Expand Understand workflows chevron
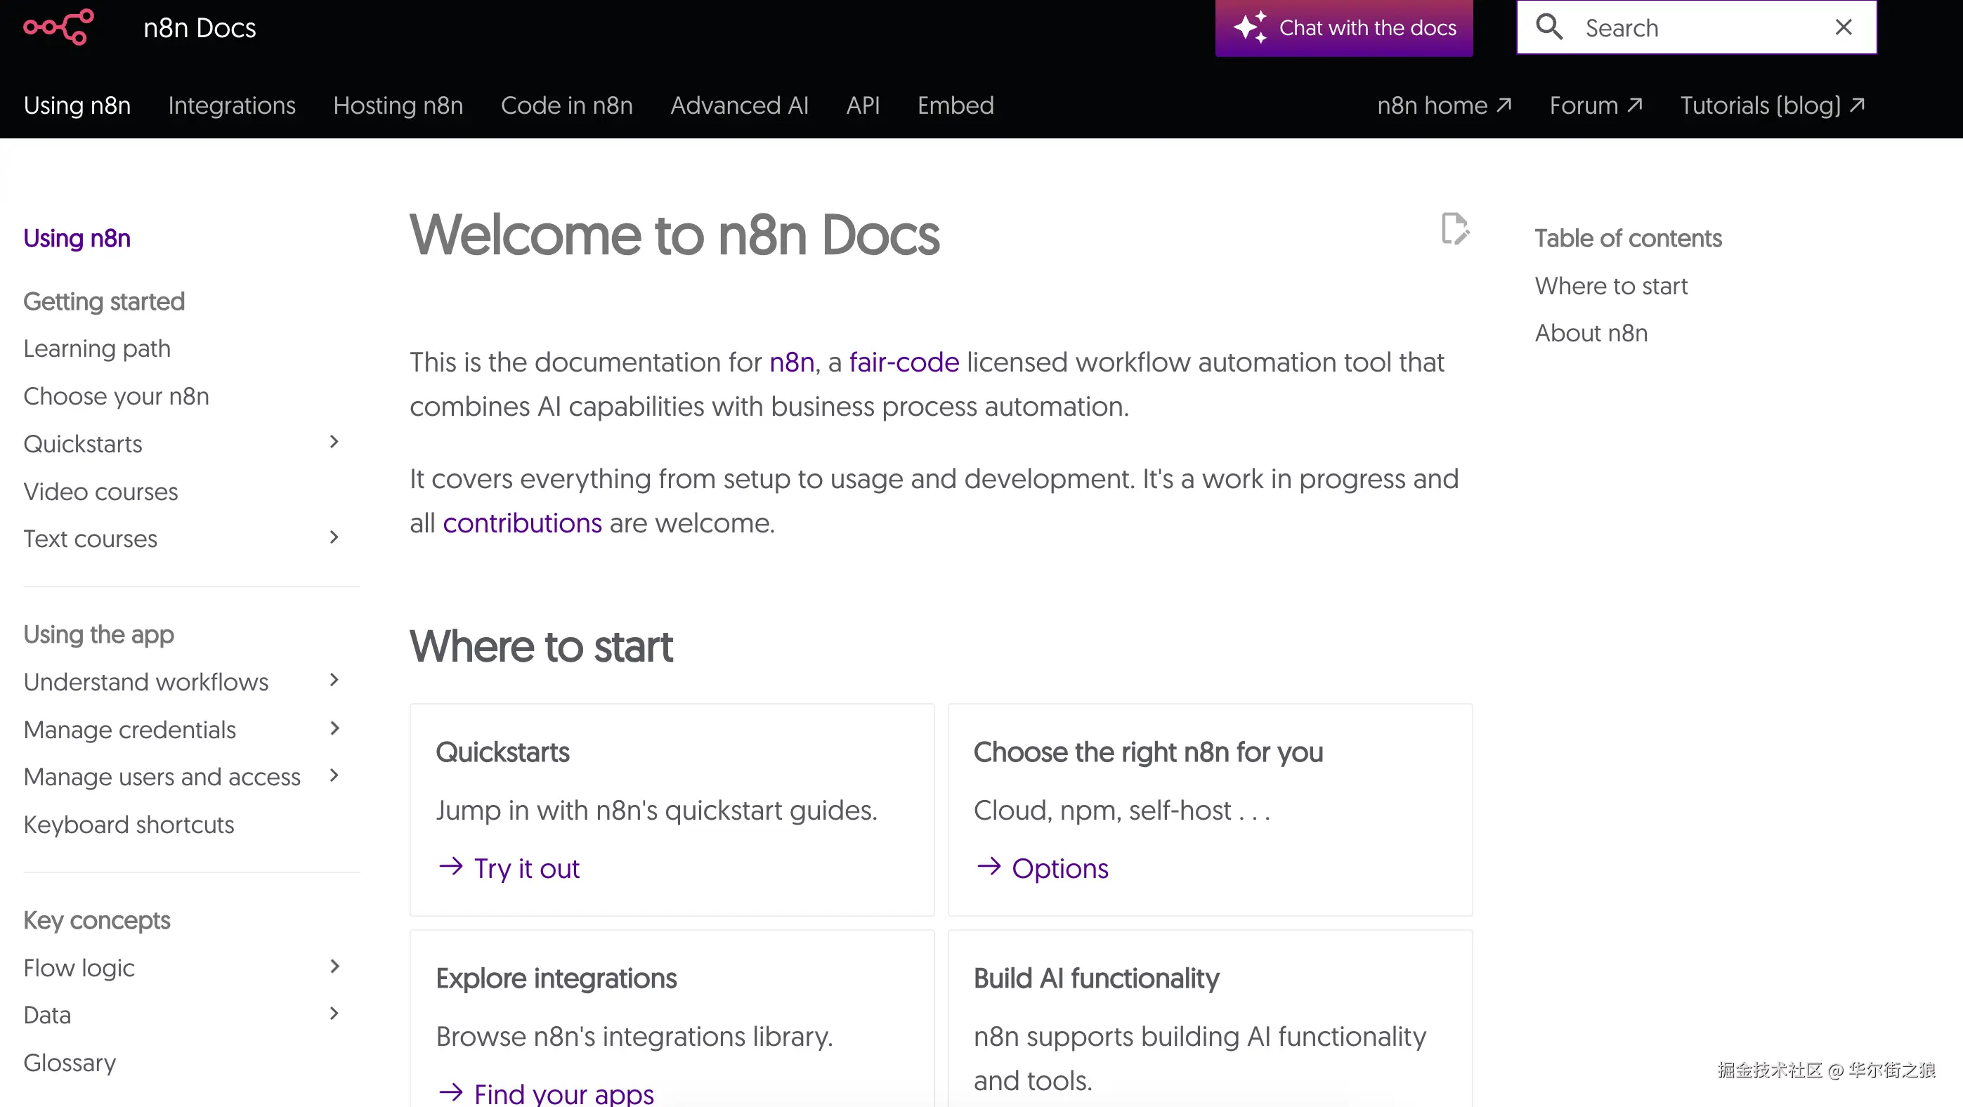Image resolution: width=1963 pixels, height=1107 pixels. pyautogui.click(x=334, y=681)
